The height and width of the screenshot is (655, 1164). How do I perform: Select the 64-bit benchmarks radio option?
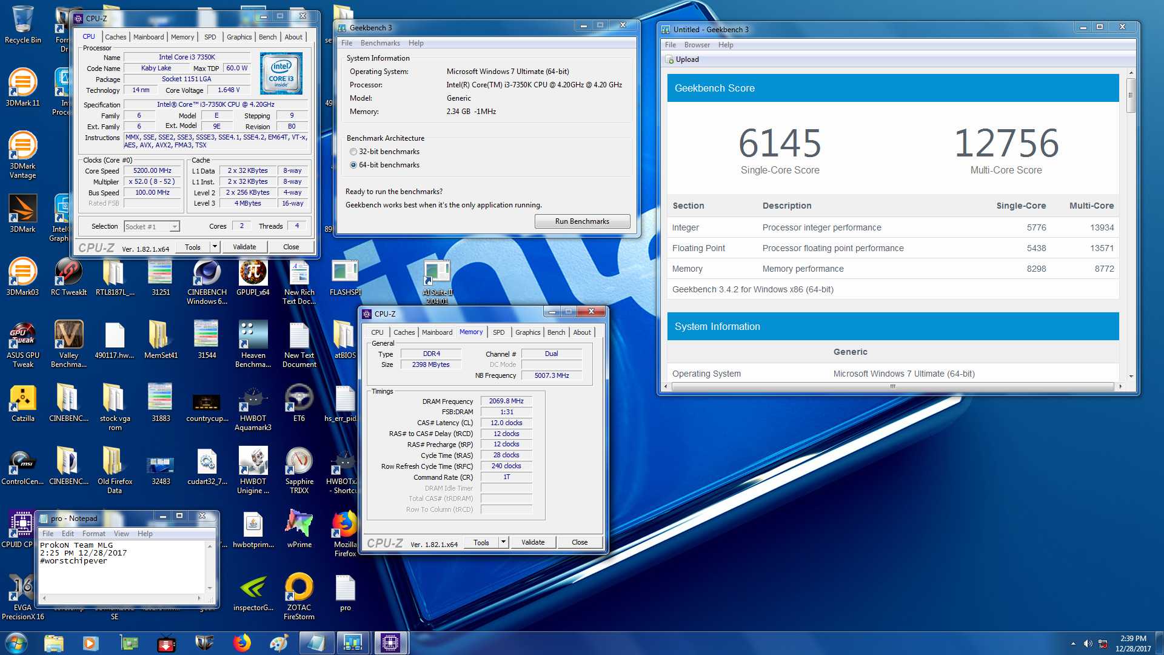[353, 165]
